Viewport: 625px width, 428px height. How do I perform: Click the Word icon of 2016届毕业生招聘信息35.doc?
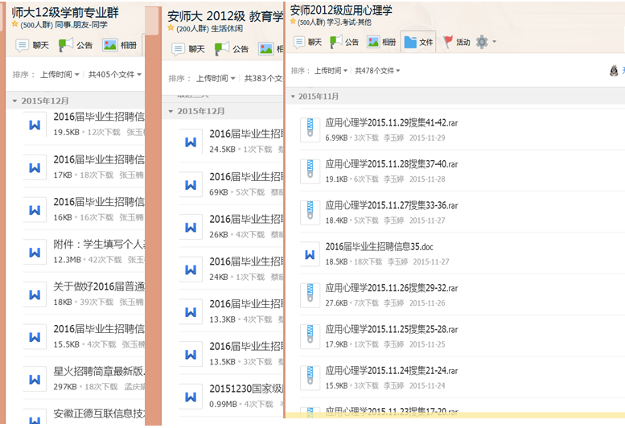pyautogui.click(x=310, y=254)
